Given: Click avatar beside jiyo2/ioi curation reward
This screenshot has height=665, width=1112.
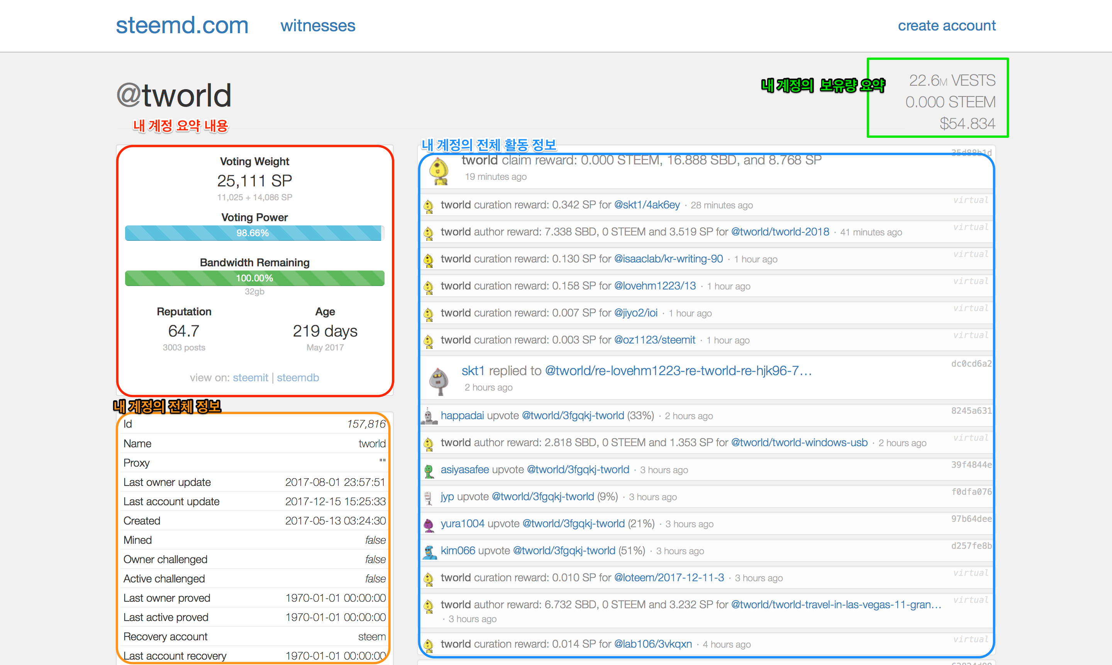Looking at the screenshot, I should click(429, 314).
